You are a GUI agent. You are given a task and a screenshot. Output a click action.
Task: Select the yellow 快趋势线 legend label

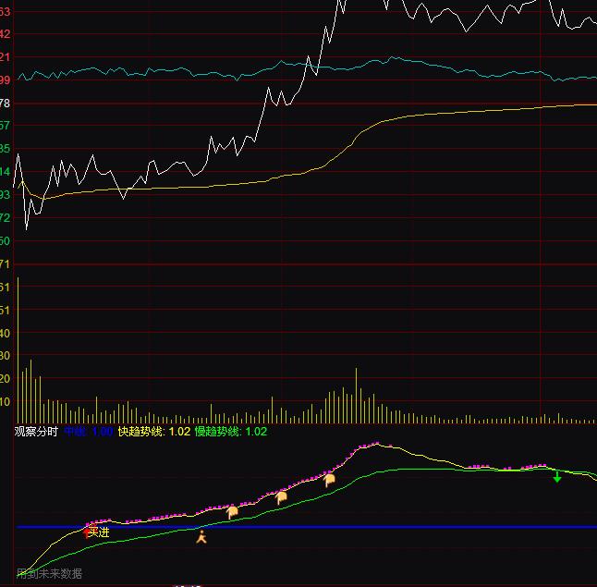pyautogui.click(x=153, y=432)
